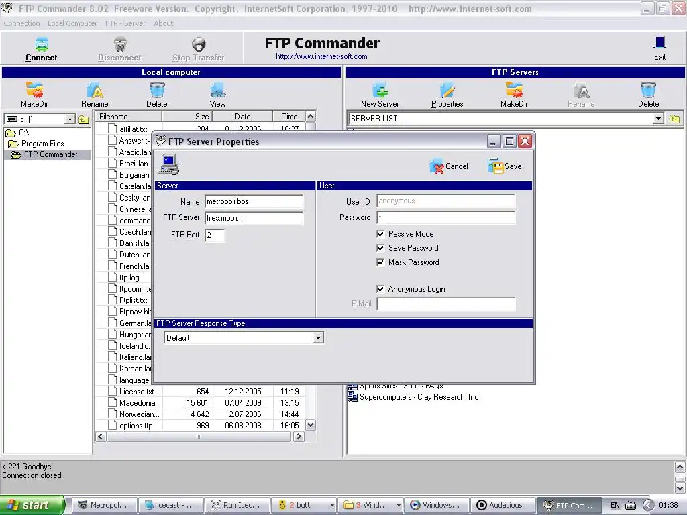
Task: Click the log pane scroll down arrow
Action: point(680,488)
